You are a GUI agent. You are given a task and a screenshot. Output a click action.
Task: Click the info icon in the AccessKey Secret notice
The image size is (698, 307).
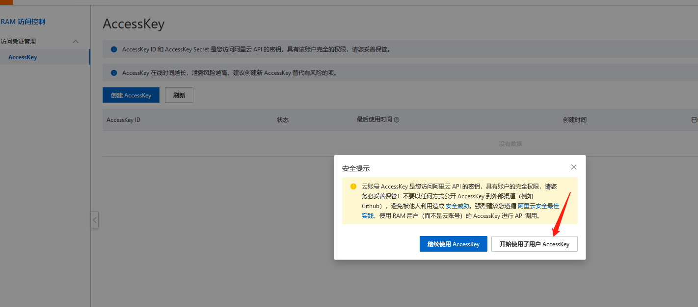[114, 49]
